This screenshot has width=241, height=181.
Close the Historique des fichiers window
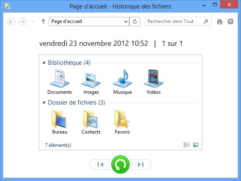229,4
